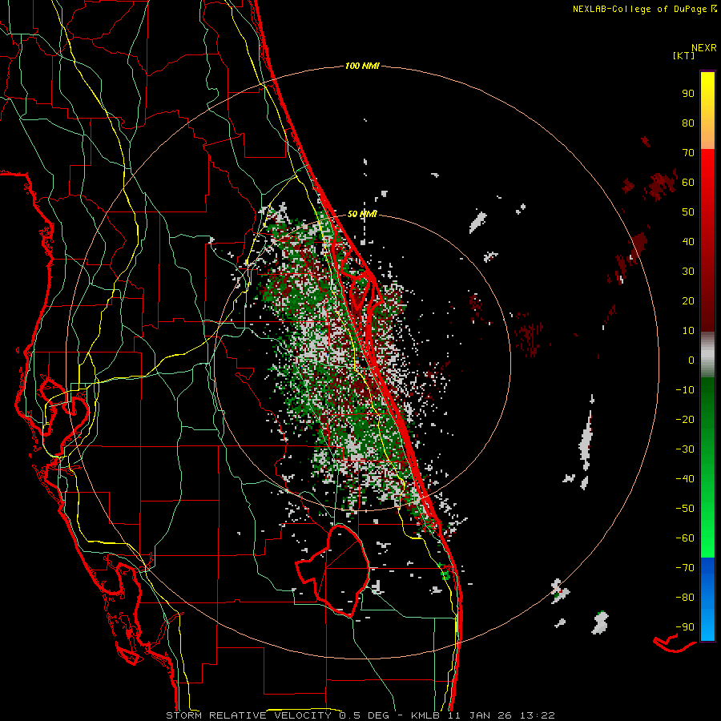This screenshot has height=721, width=721.
Task: Click the -10 value on the velocity scale
Action: pyautogui.click(x=685, y=390)
